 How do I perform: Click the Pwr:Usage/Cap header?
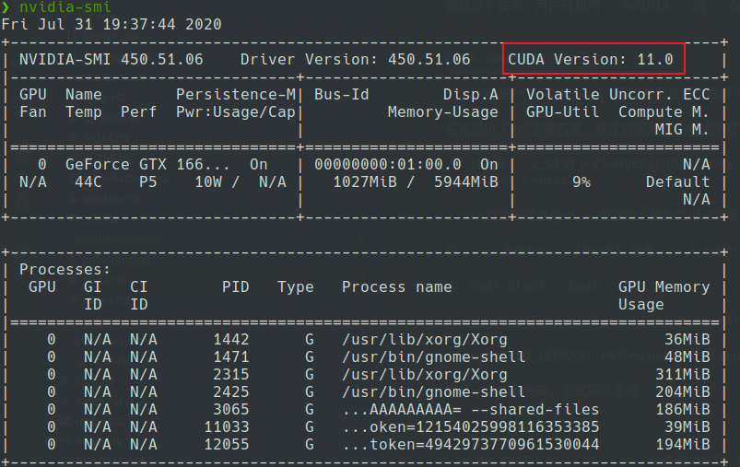236,111
